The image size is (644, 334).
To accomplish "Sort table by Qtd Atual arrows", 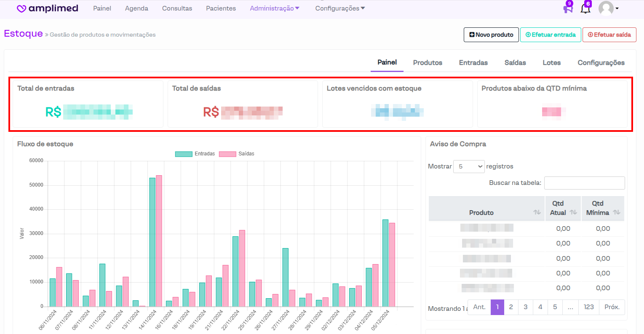I will click(x=573, y=212).
